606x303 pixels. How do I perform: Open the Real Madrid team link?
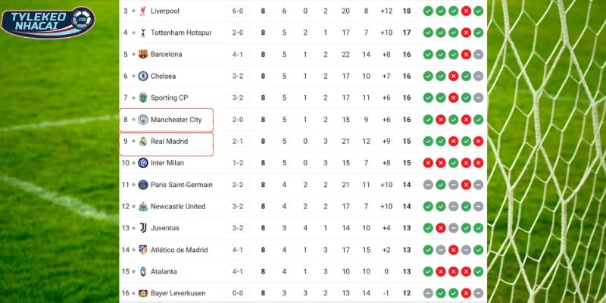point(169,142)
